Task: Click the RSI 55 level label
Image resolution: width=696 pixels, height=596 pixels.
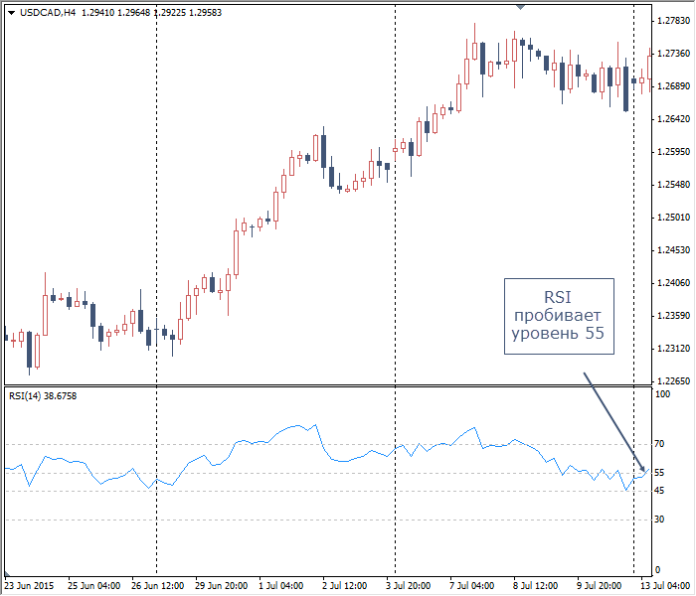Action: coord(659,473)
